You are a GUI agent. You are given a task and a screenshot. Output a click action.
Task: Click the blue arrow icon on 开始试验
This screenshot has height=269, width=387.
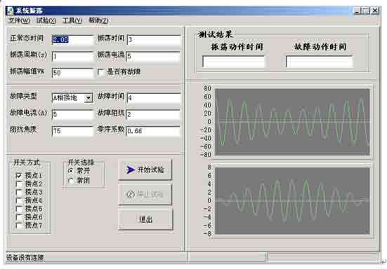click(130, 170)
